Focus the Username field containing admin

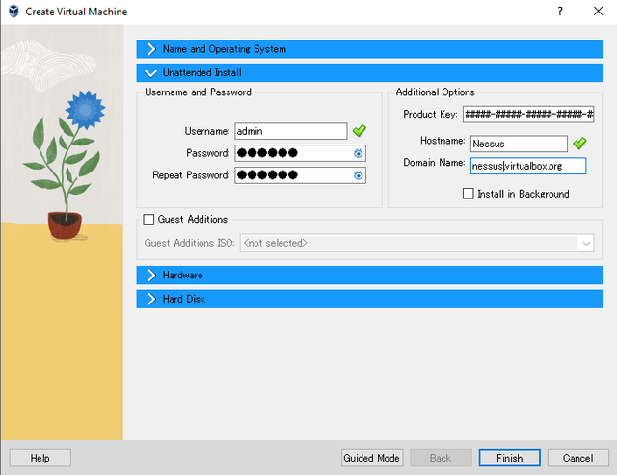[291, 131]
